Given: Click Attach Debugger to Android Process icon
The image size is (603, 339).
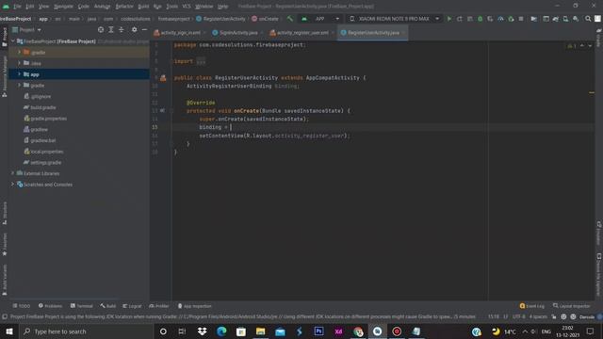Looking at the screenshot, I should pyautogui.click(x=511, y=19).
